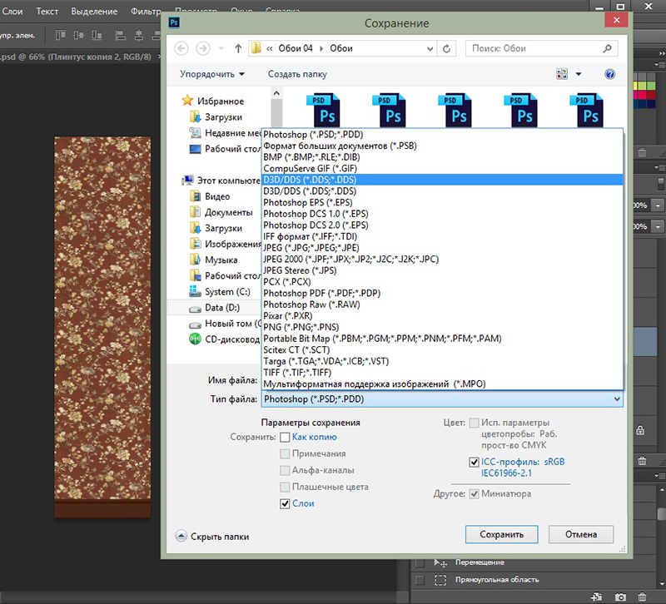Pick the bright red swatch in Swatches
The height and width of the screenshot is (604, 666).
point(643,97)
